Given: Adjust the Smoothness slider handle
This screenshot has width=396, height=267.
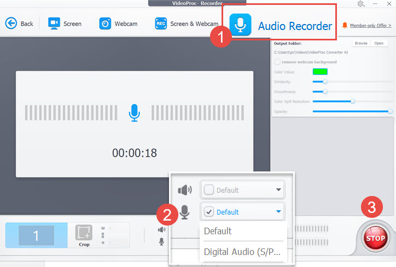Looking at the screenshot, I should pyautogui.click(x=325, y=92).
